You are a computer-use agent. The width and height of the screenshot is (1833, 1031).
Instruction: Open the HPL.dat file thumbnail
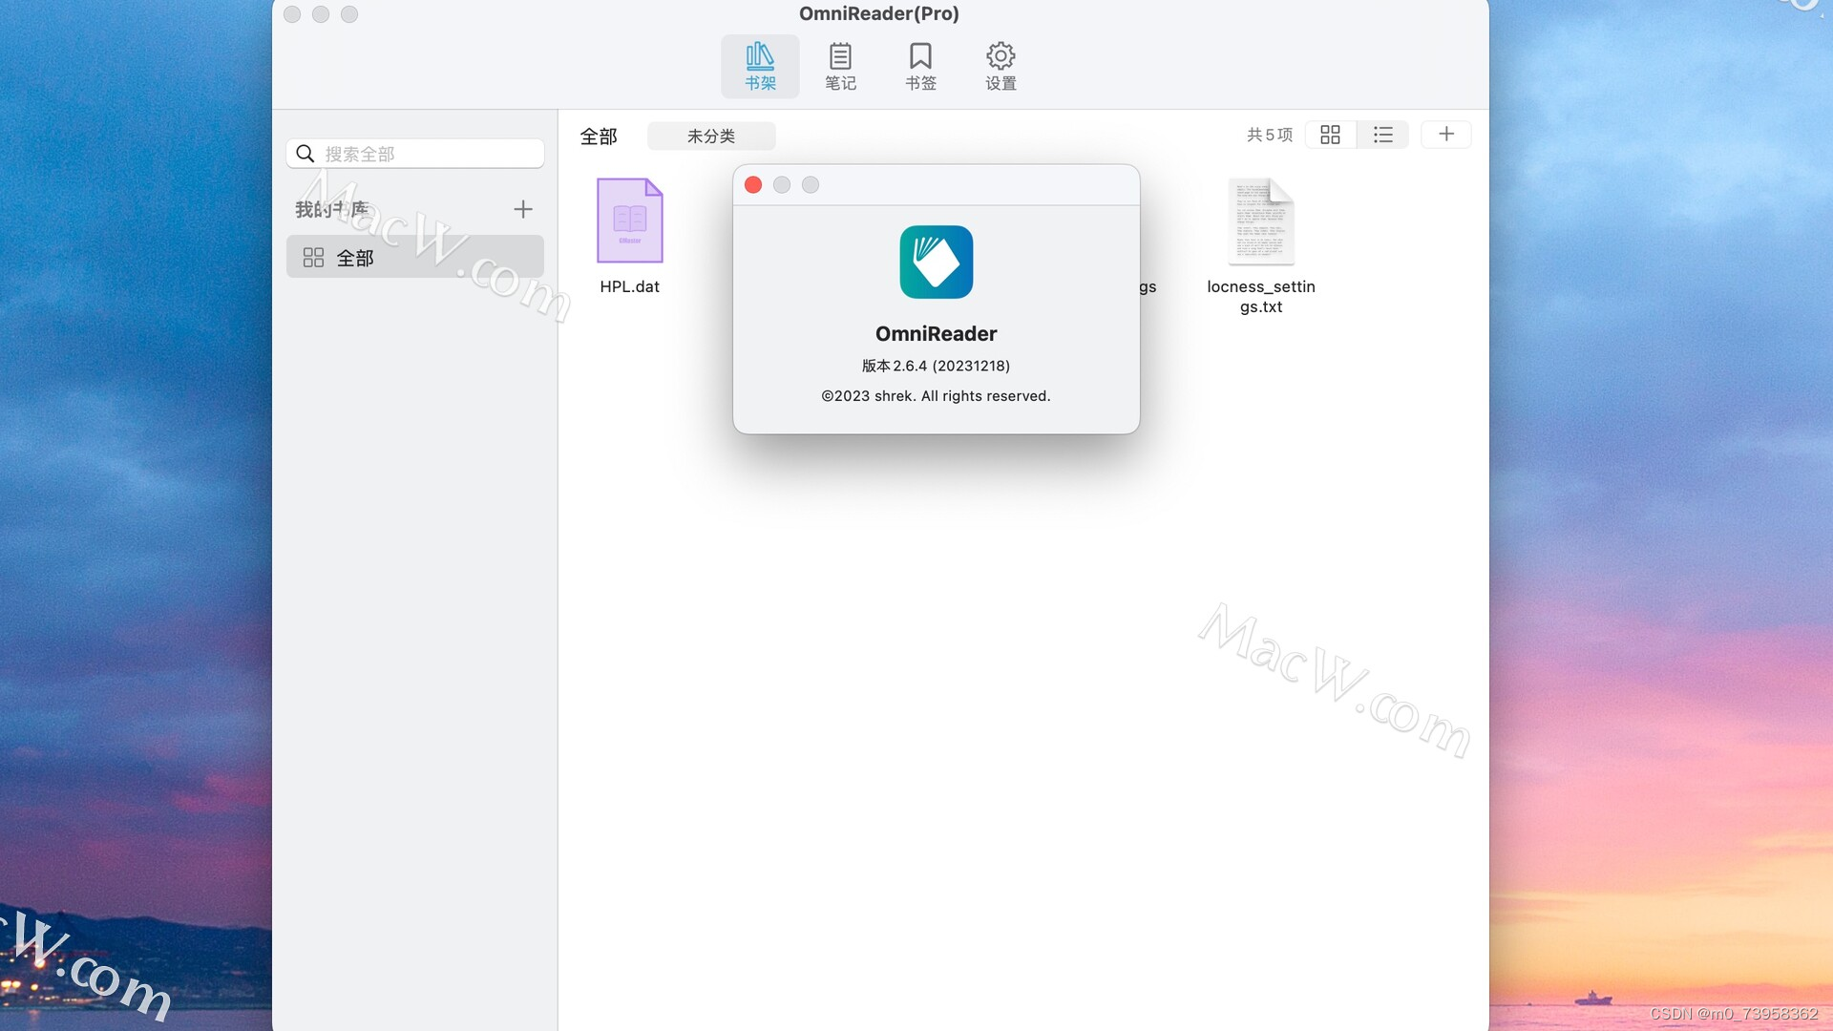pyautogui.click(x=629, y=221)
